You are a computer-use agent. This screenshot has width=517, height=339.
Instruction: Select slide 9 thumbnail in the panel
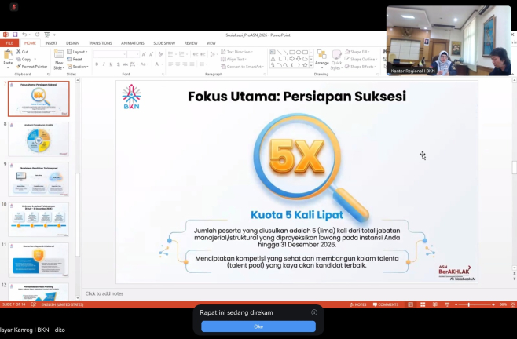(38, 179)
